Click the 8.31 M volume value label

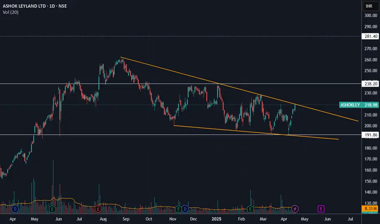click(x=370, y=209)
